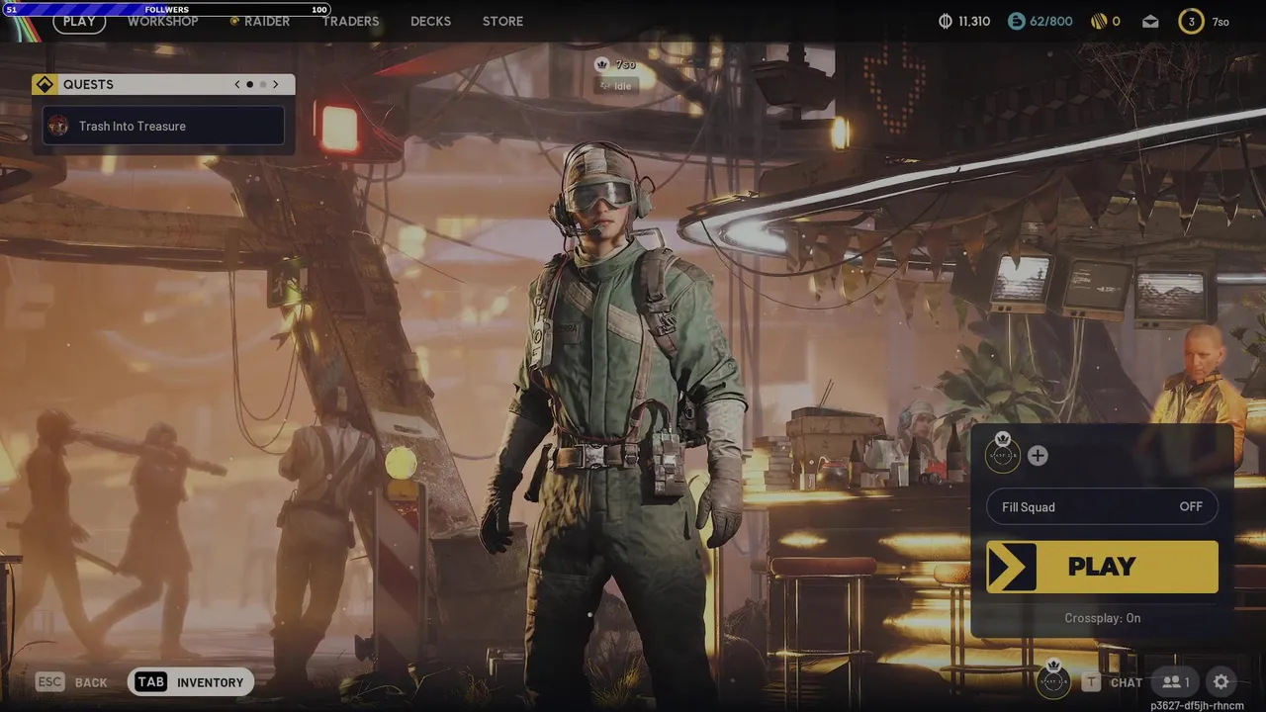
Task: Click the squad leader avatar in the play panel
Action: (x=1003, y=456)
